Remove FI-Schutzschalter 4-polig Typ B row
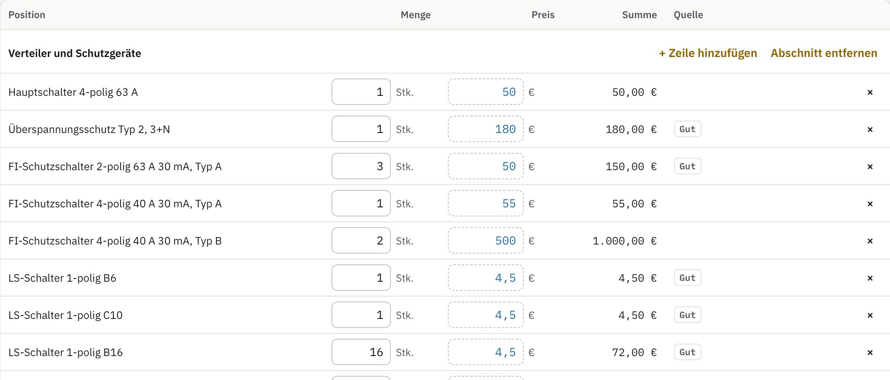890x380 pixels. [870, 241]
